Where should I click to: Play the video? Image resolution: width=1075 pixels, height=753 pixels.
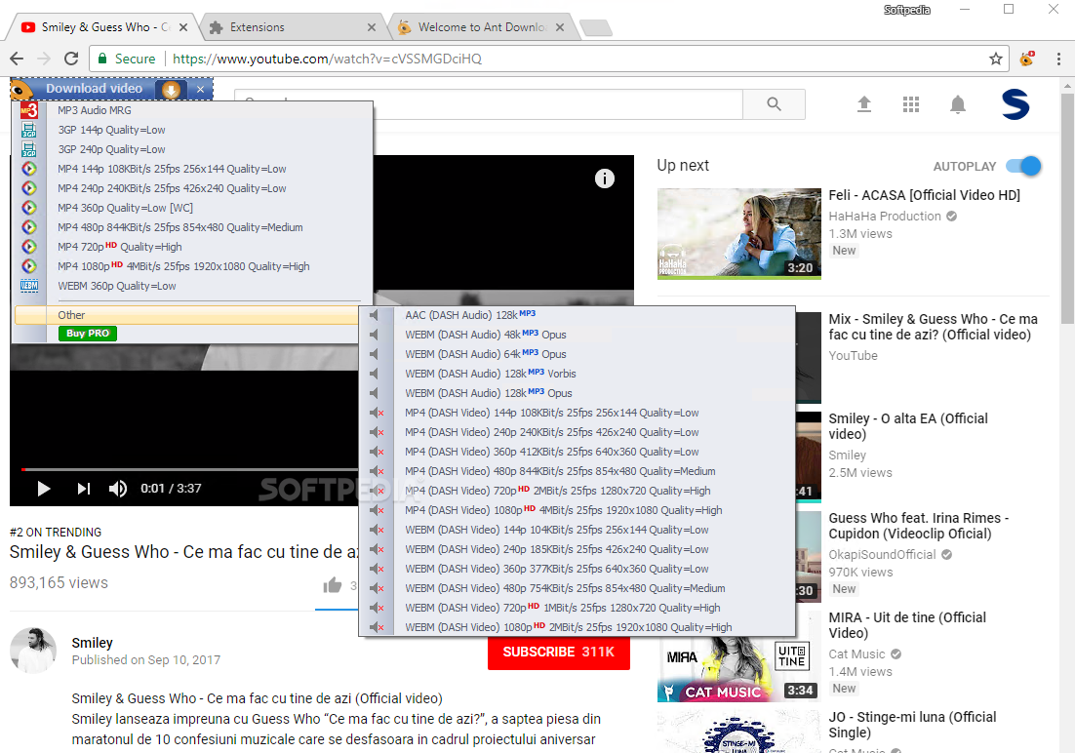(44, 489)
